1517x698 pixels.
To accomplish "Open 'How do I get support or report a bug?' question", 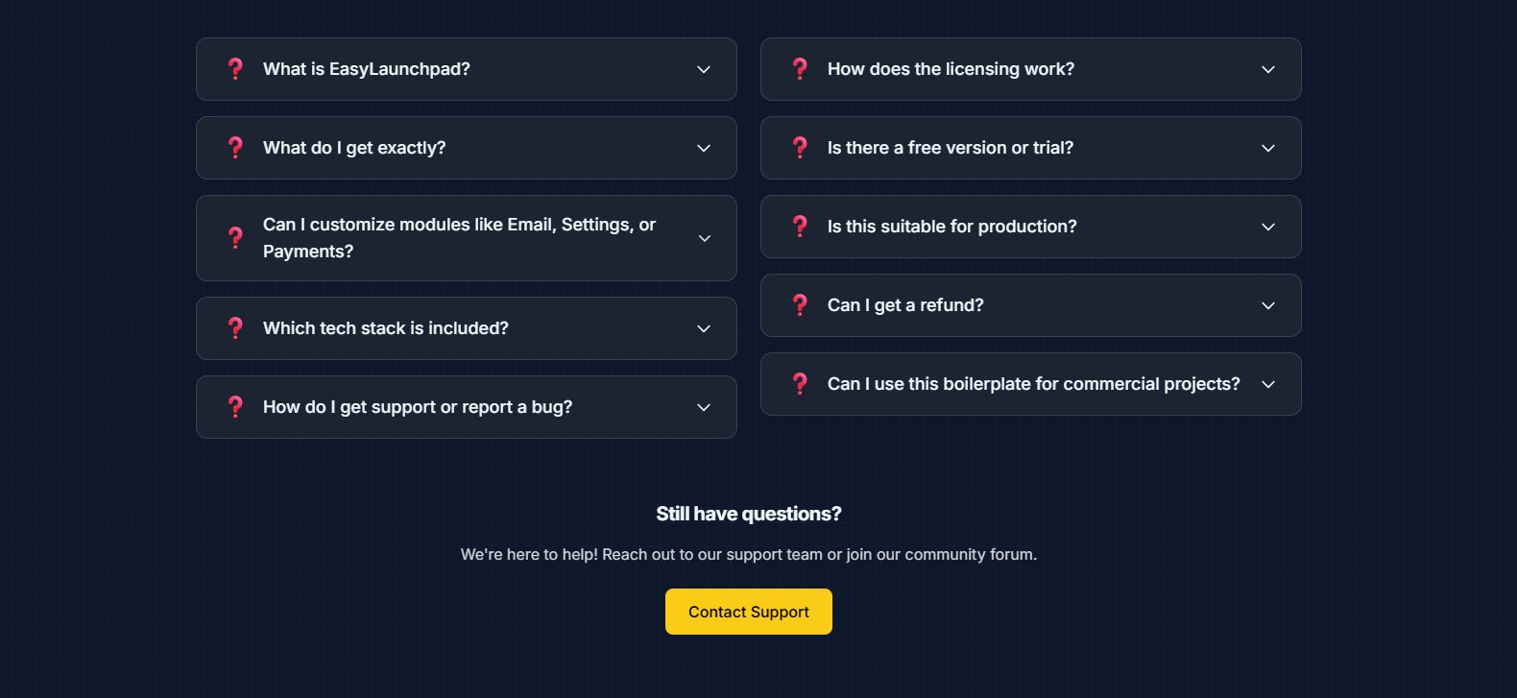I will [x=467, y=407].
